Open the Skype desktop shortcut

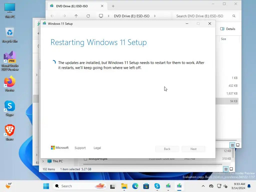pos(10,108)
